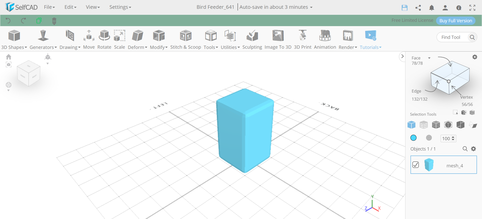This screenshot has width=482, height=219.
Task: Toggle mesh_4 object checkbox
Action: click(x=416, y=165)
